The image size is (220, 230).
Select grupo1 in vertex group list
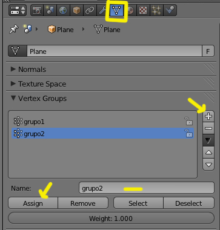coord(102,122)
